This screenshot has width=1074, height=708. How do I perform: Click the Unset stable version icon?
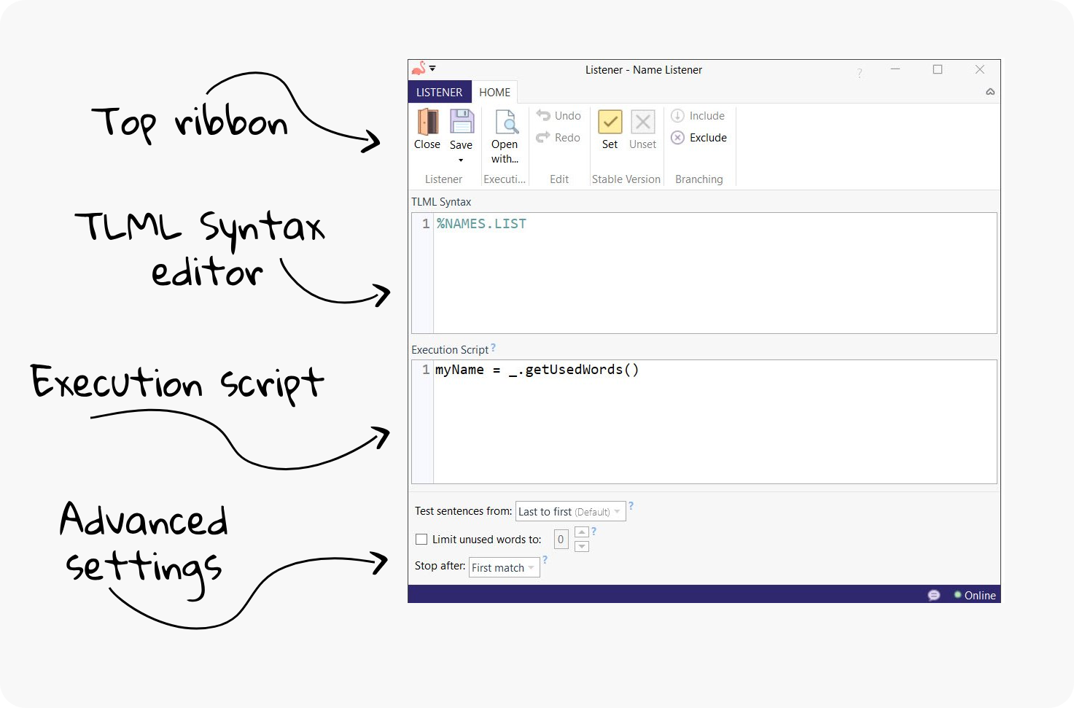tap(642, 122)
